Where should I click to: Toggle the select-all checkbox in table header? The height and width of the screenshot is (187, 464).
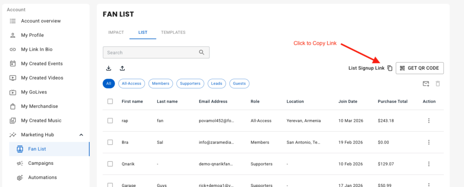[x=110, y=102]
